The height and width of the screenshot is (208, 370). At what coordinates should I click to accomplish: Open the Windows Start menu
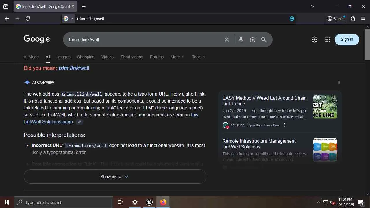(7, 202)
